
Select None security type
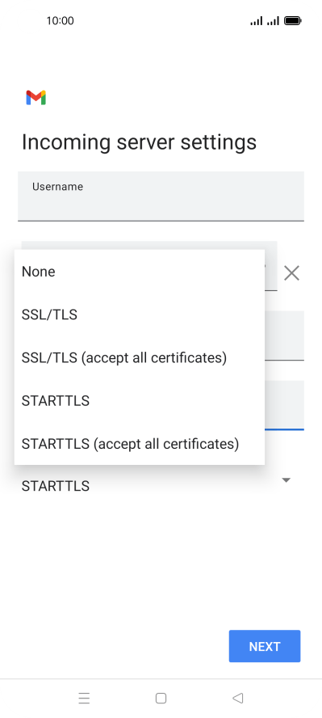(140, 272)
